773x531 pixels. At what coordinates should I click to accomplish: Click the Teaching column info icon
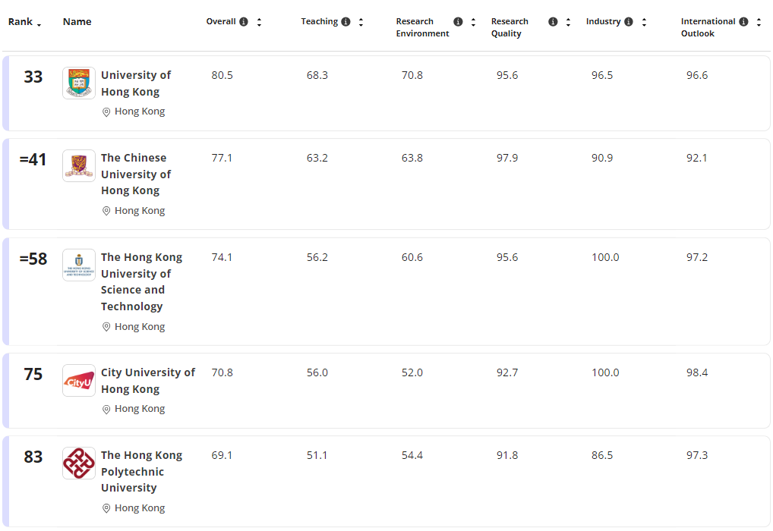coord(345,22)
